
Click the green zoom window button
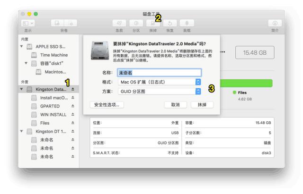(x=36, y=14)
